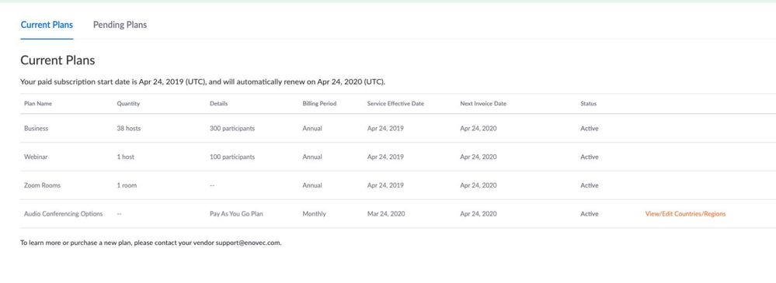The image size is (776, 283).
Task: Click the Pay As You Go Plan cell
Action: pos(236,214)
